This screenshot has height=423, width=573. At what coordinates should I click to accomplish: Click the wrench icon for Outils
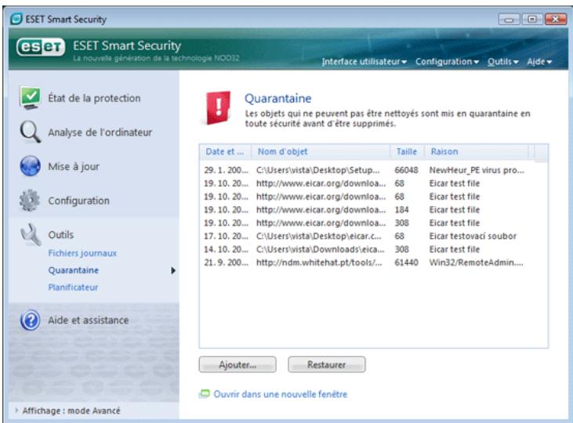pos(30,234)
